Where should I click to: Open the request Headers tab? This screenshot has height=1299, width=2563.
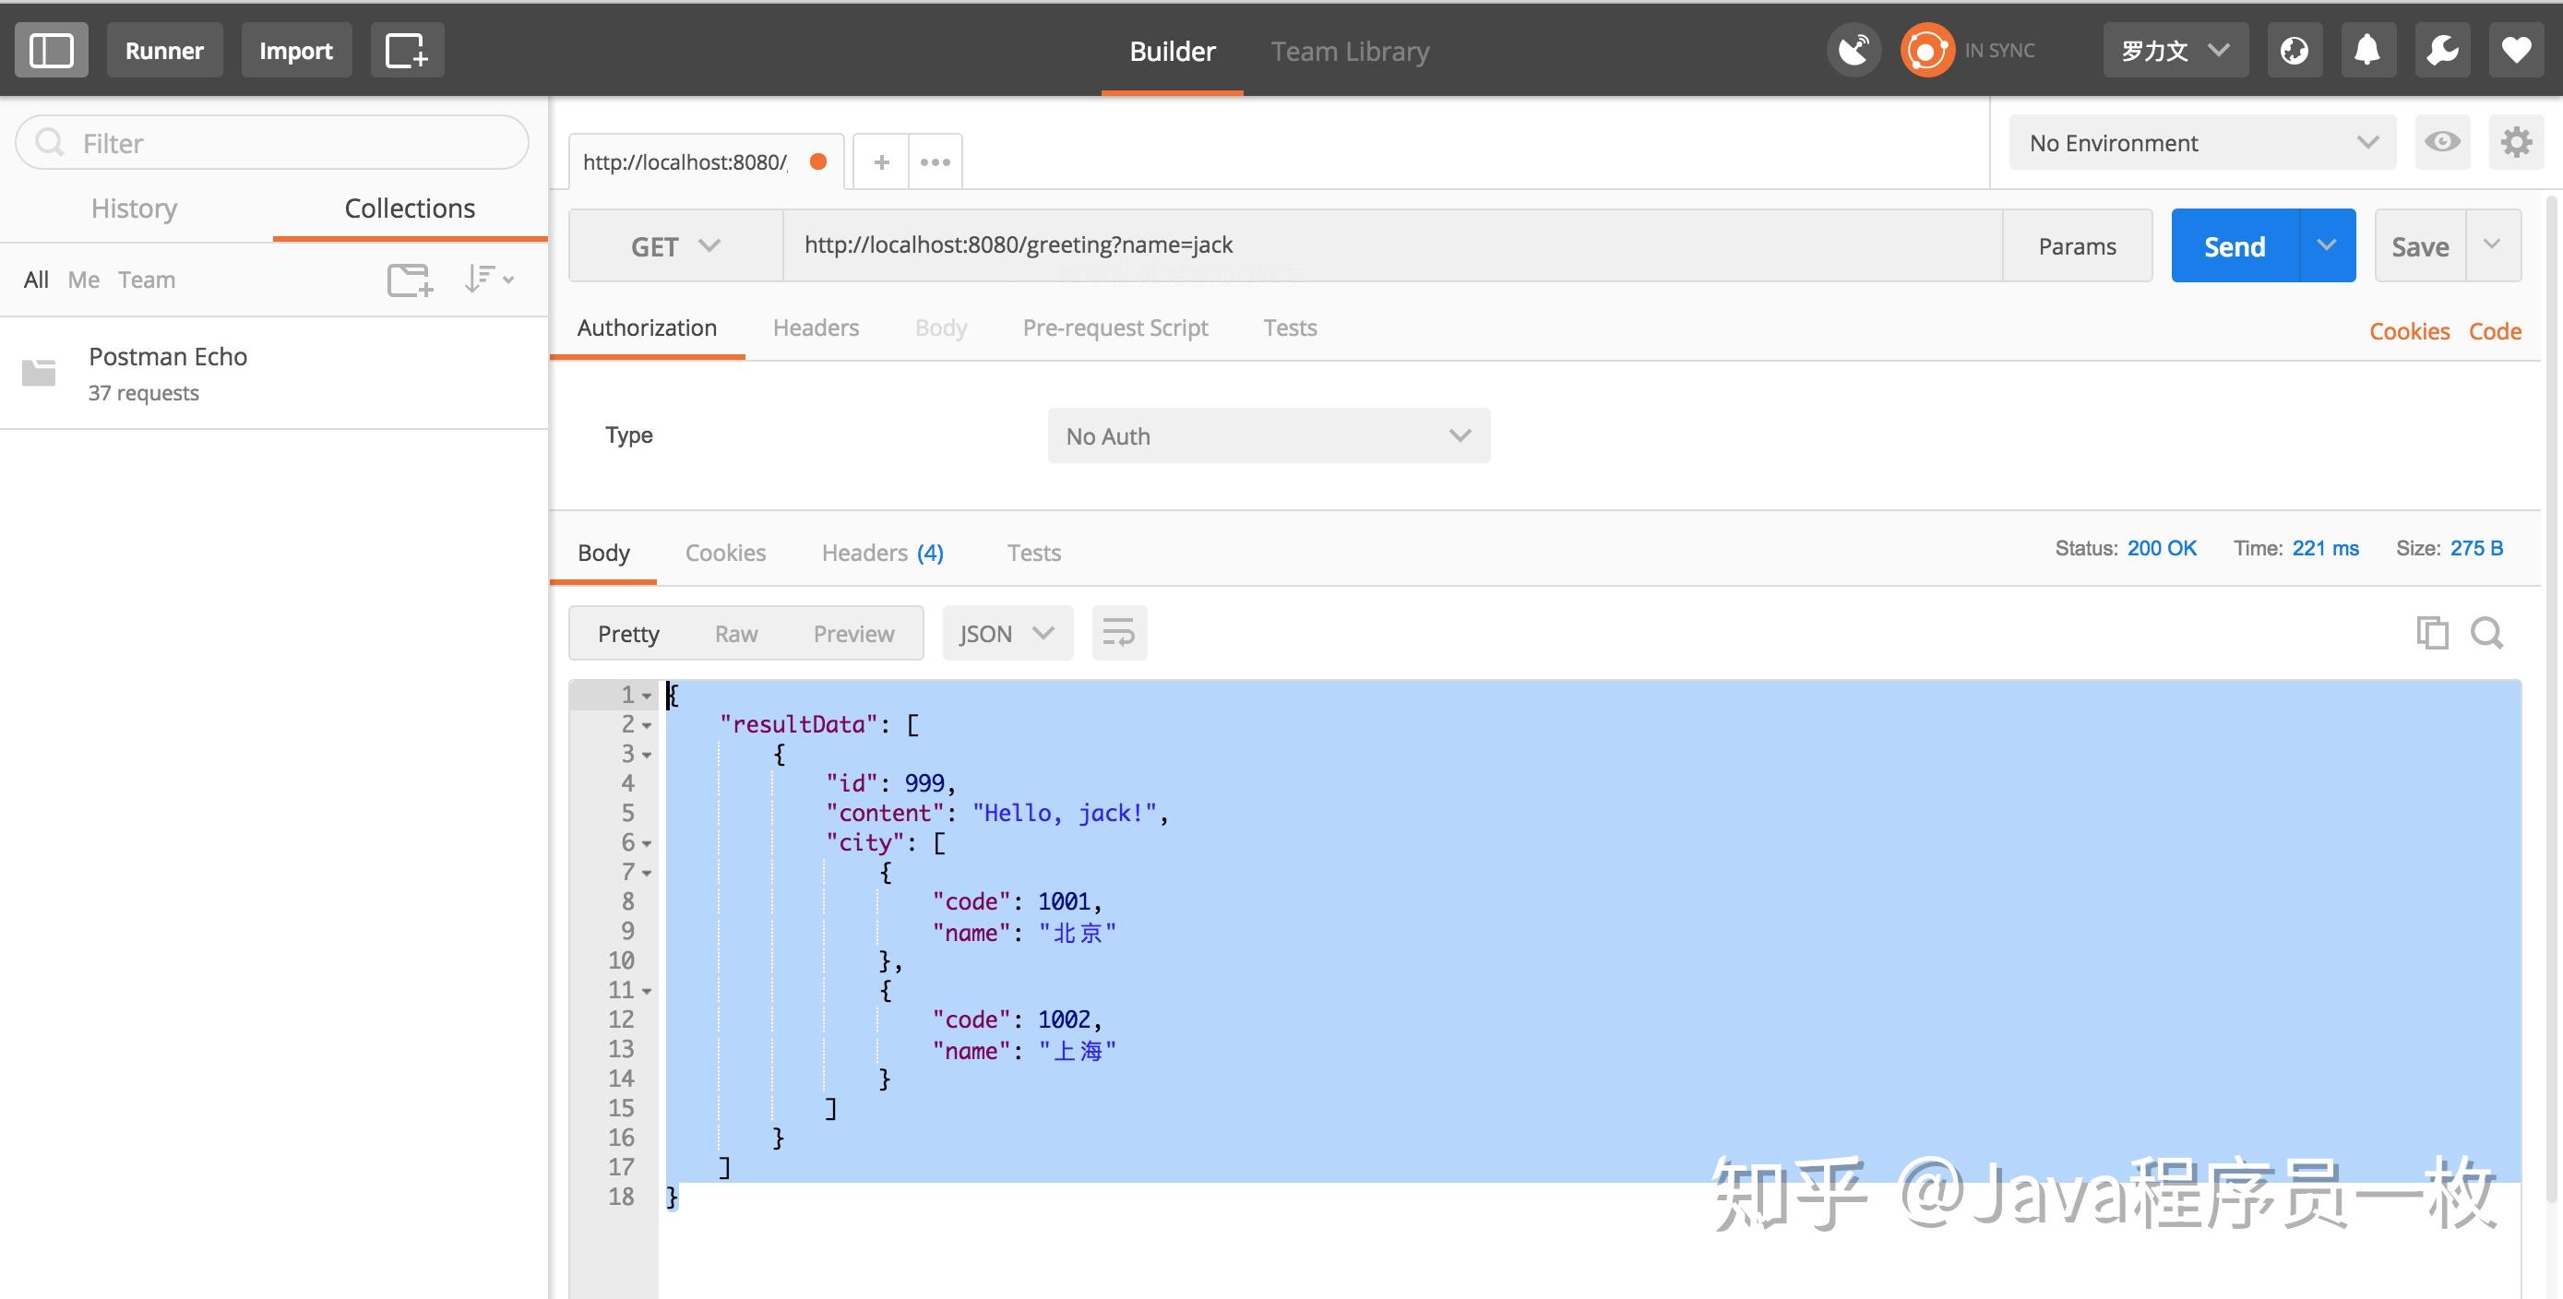(816, 328)
